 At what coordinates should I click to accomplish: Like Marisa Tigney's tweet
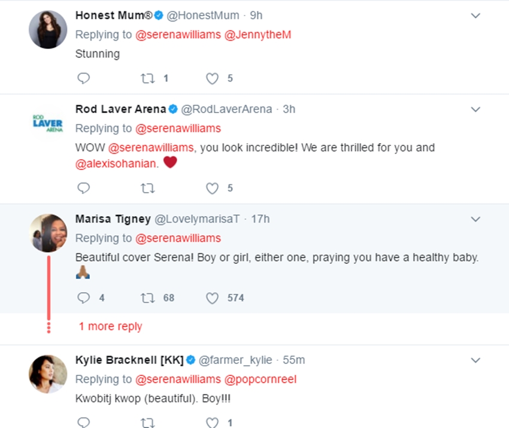tap(212, 298)
